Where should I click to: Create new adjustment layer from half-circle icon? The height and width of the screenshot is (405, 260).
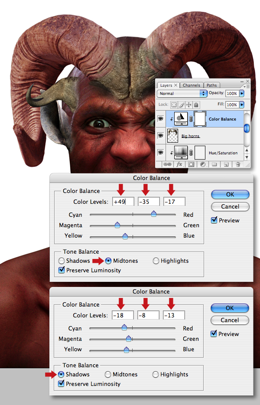[203, 164]
